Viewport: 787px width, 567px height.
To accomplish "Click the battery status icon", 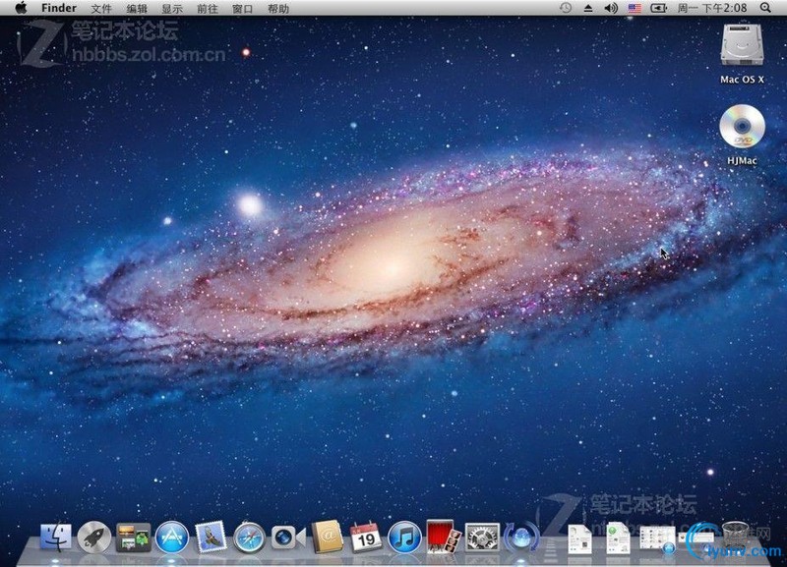I will point(658,8).
